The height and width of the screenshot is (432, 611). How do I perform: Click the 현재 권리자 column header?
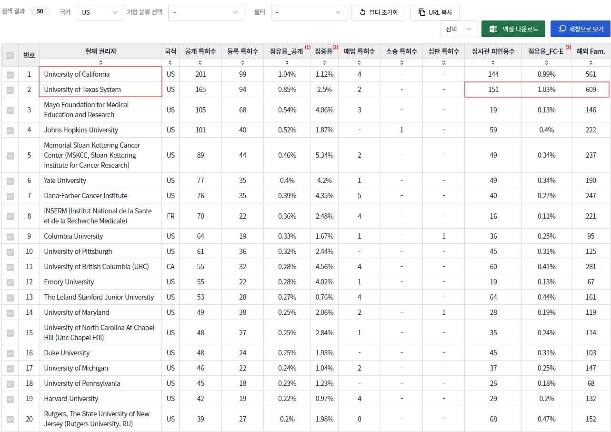point(100,51)
